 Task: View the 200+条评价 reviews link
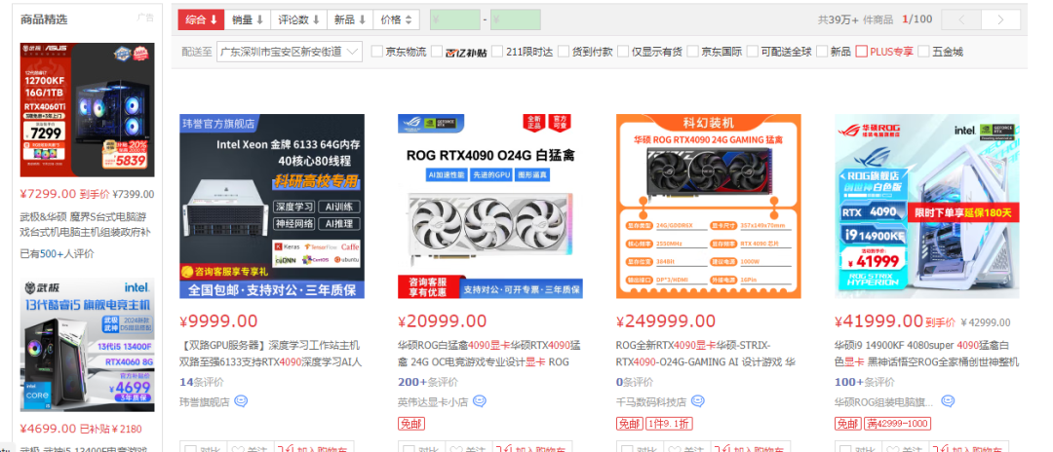(x=428, y=382)
